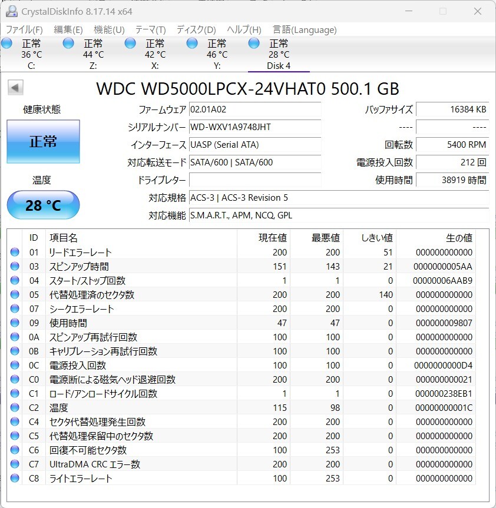Open the ファイル(F) menu
Viewport: 496px width, 508px height.
[24, 30]
